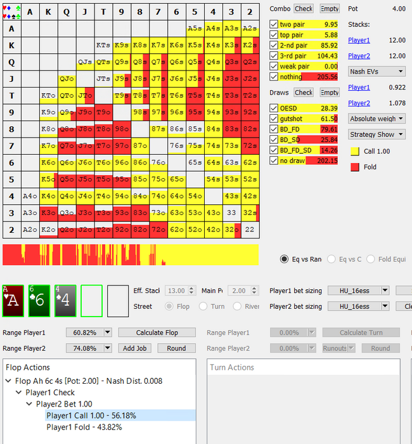The height and width of the screenshot is (444, 412).
Task: Select the Eq vs Ran radio button
Action: (x=284, y=259)
